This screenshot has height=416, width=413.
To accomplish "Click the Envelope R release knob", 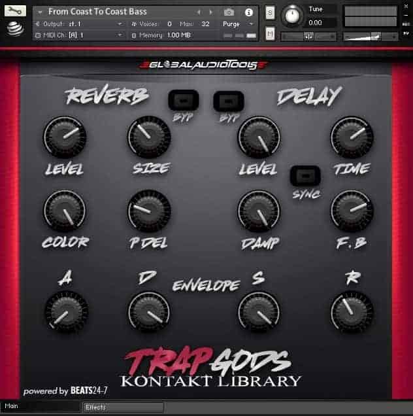I will (352, 312).
